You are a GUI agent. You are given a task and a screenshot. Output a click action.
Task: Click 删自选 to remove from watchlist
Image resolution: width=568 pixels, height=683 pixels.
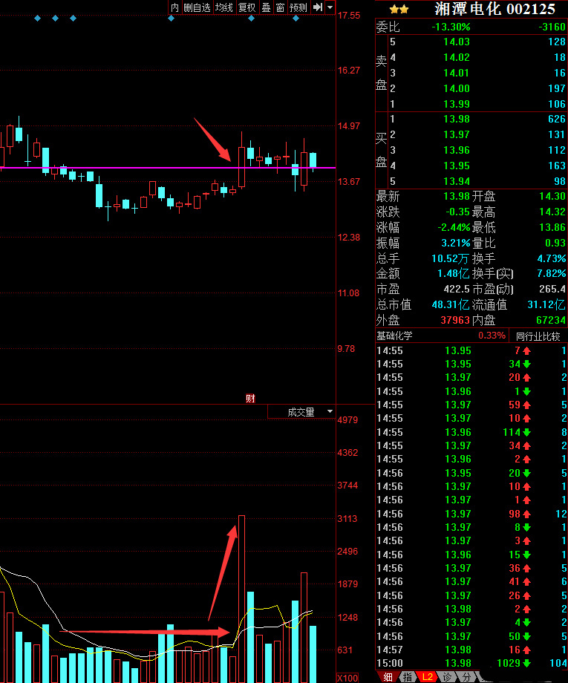click(x=197, y=7)
